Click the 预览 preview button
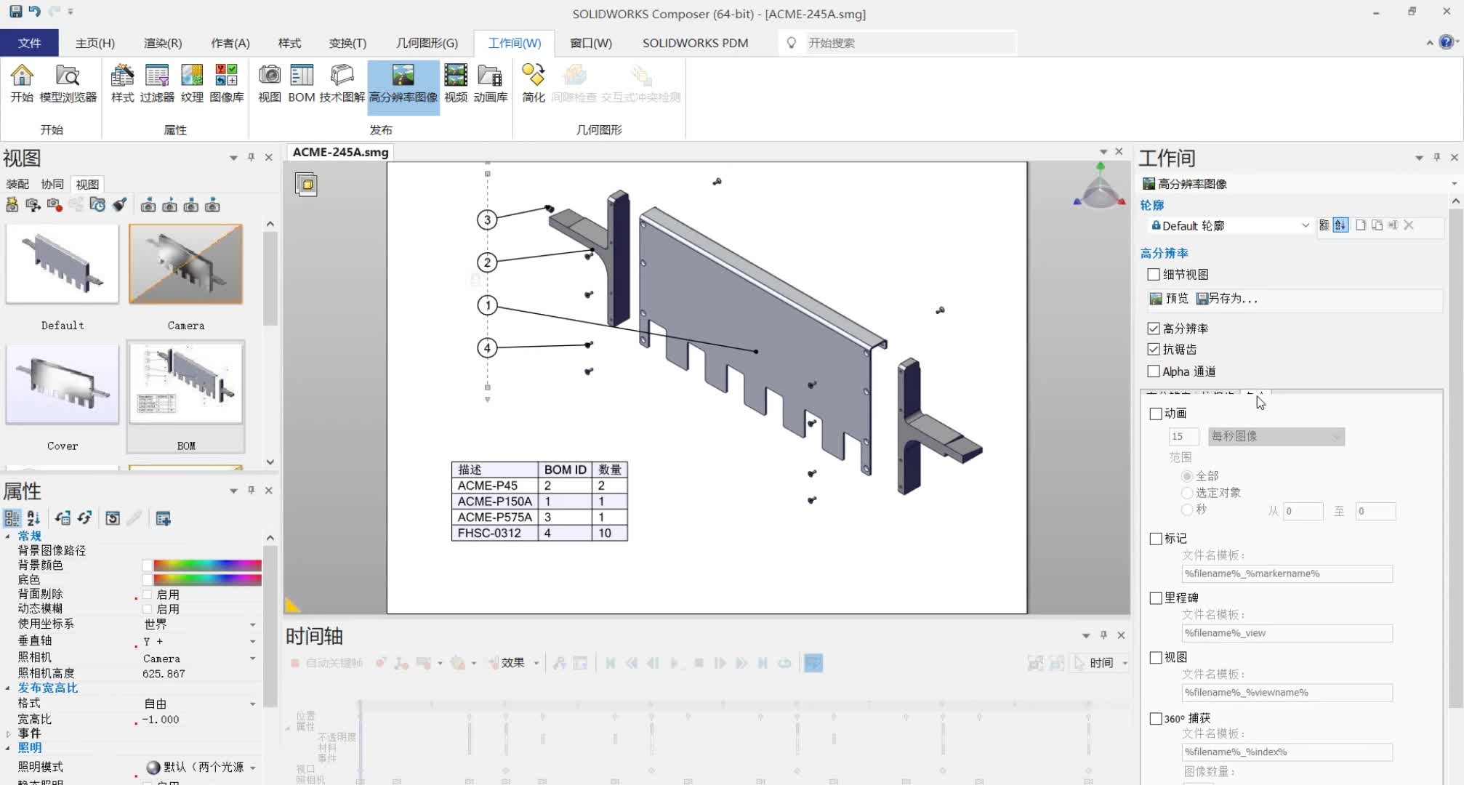 point(1169,299)
